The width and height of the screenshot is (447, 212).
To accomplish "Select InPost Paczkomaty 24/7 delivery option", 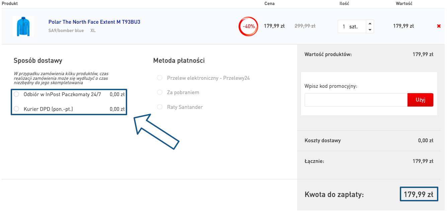I will coord(16,94).
